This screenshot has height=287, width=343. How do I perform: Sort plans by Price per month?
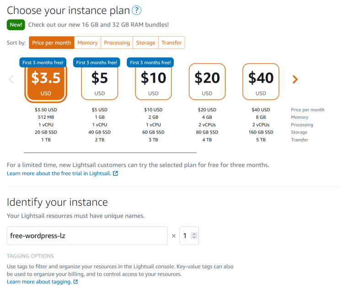(52, 43)
